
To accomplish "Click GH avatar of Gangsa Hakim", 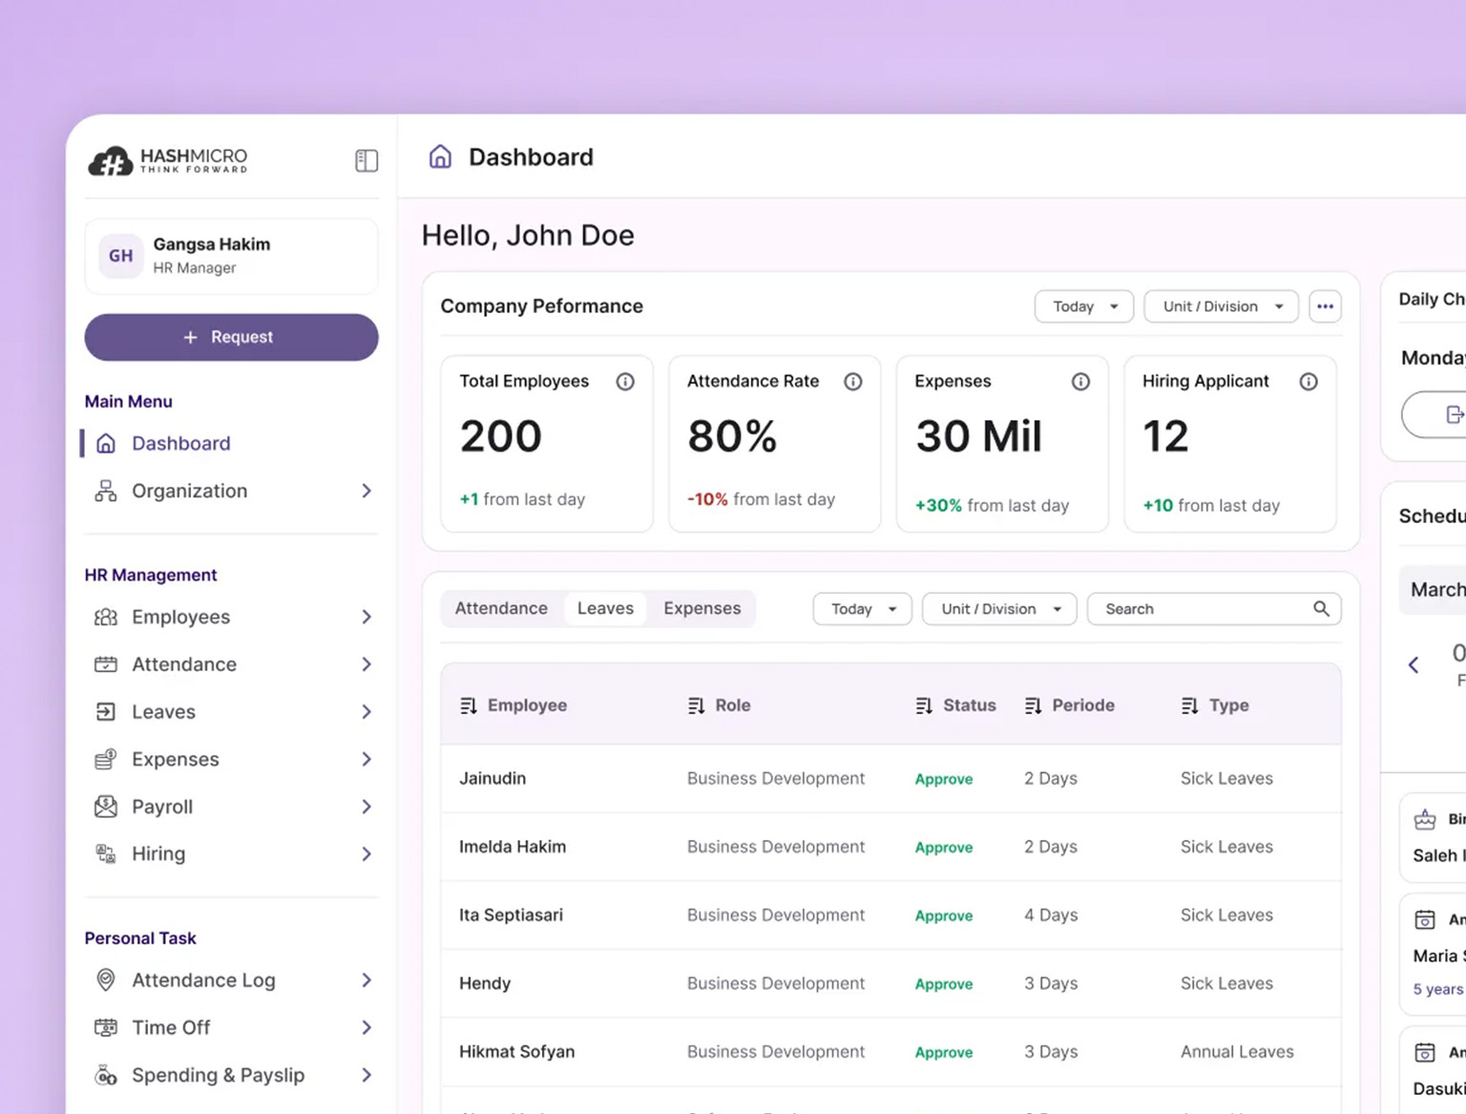I will [121, 256].
